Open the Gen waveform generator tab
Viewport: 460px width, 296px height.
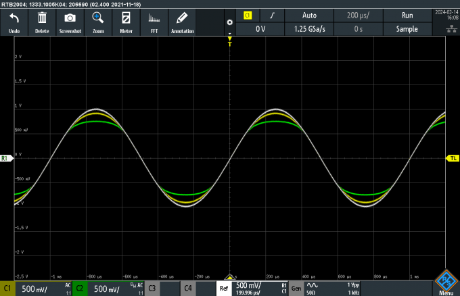point(296,289)
